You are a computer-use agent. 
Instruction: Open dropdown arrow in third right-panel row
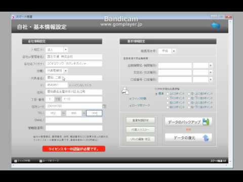[x=211, y=79]
